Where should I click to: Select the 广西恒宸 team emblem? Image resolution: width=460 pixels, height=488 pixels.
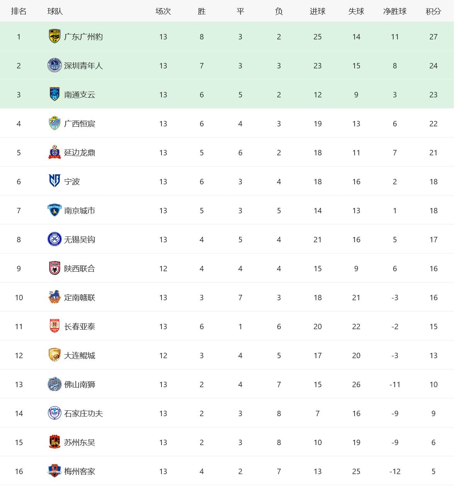tap(54, 123)
